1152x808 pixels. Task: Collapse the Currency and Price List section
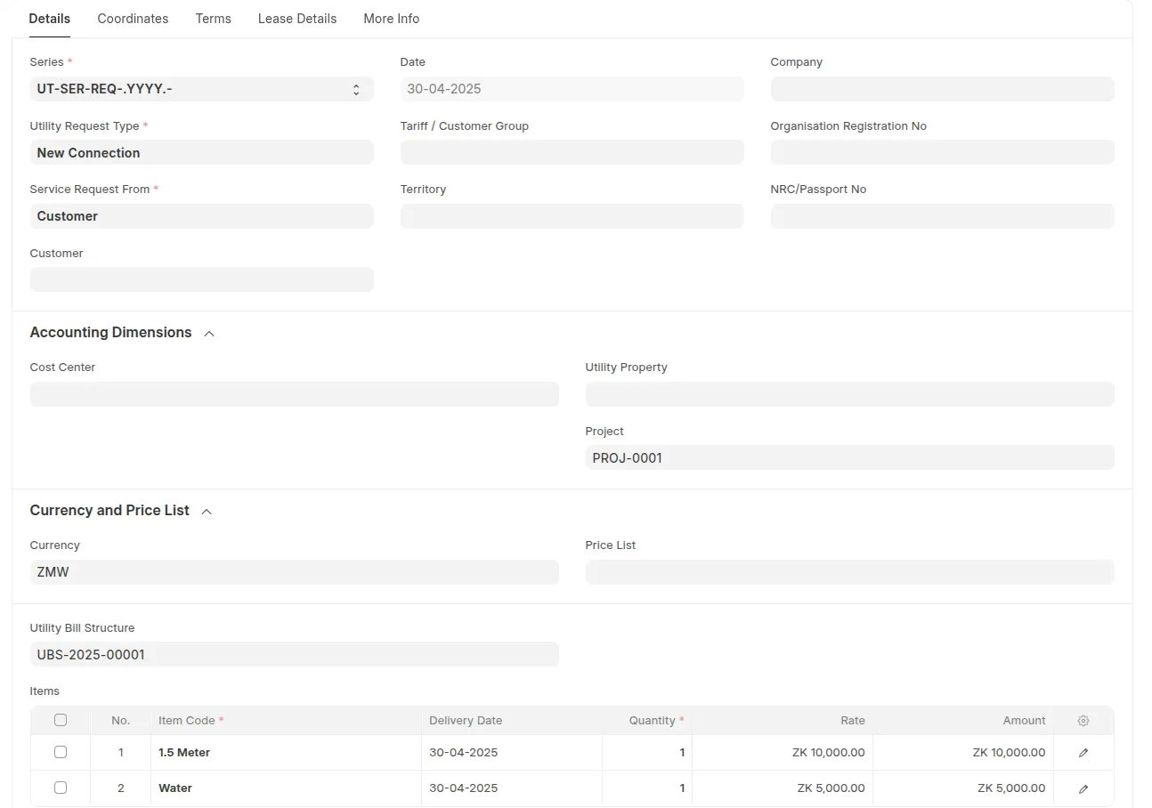[207, 512]
